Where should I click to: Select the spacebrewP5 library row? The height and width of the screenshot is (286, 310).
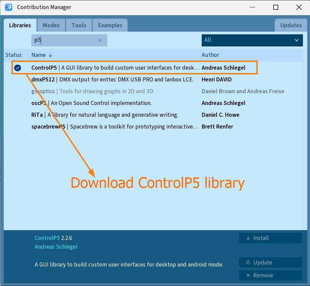pyautogui.click(x=153, y=127)
